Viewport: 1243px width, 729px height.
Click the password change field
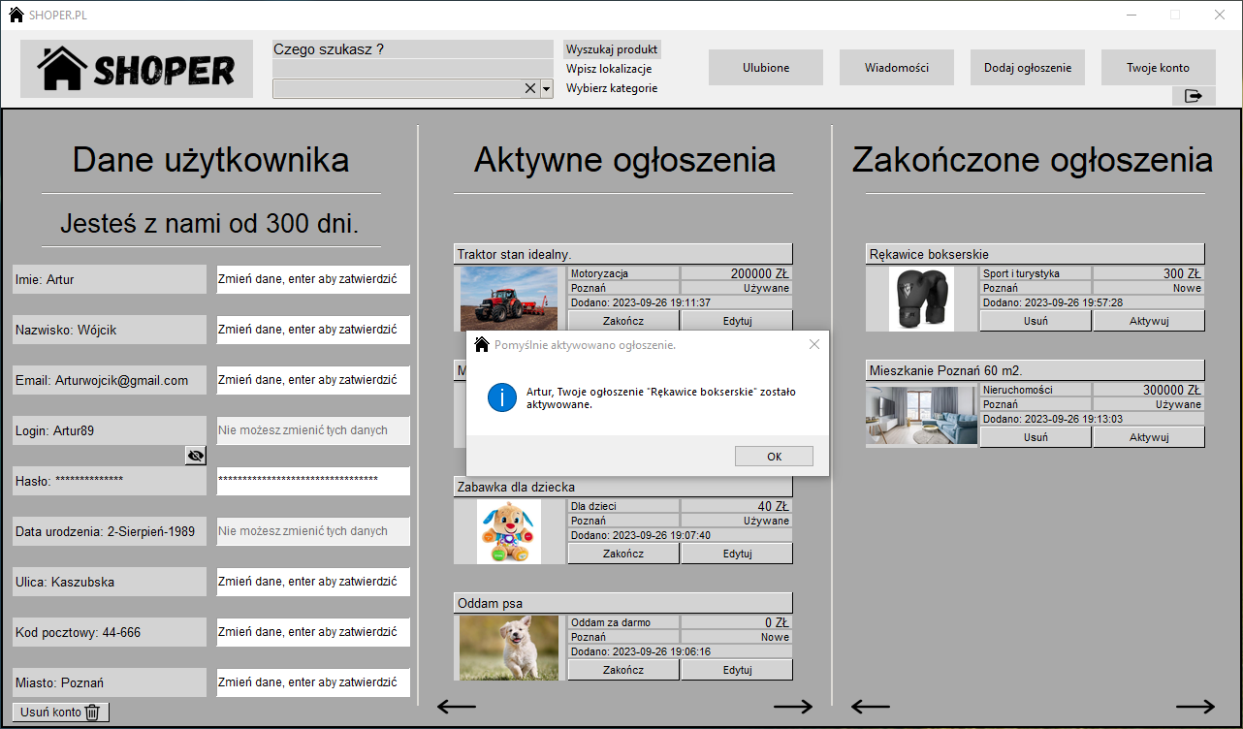[x=313, y=481]
